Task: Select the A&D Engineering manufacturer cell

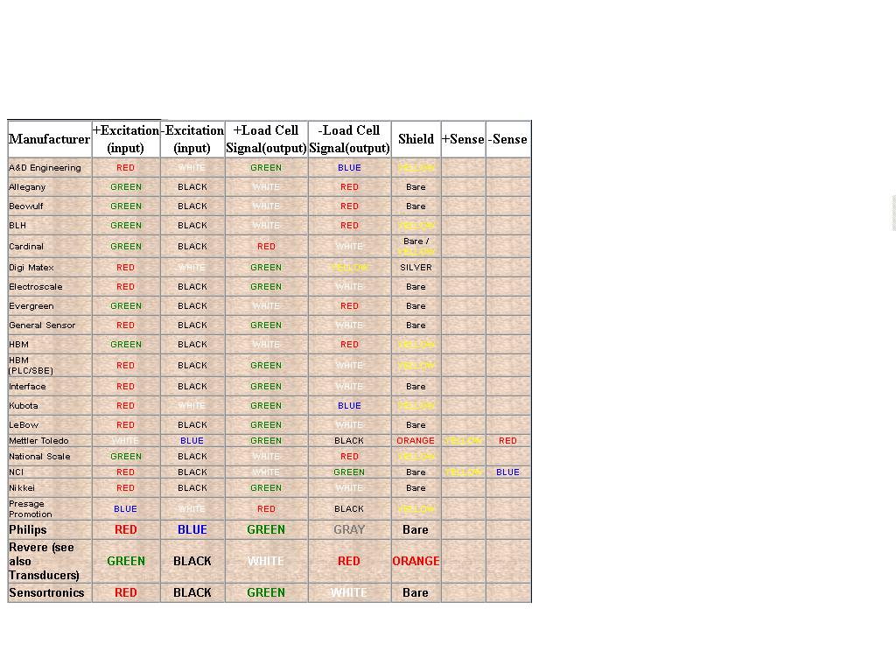Action: point(45,168)
